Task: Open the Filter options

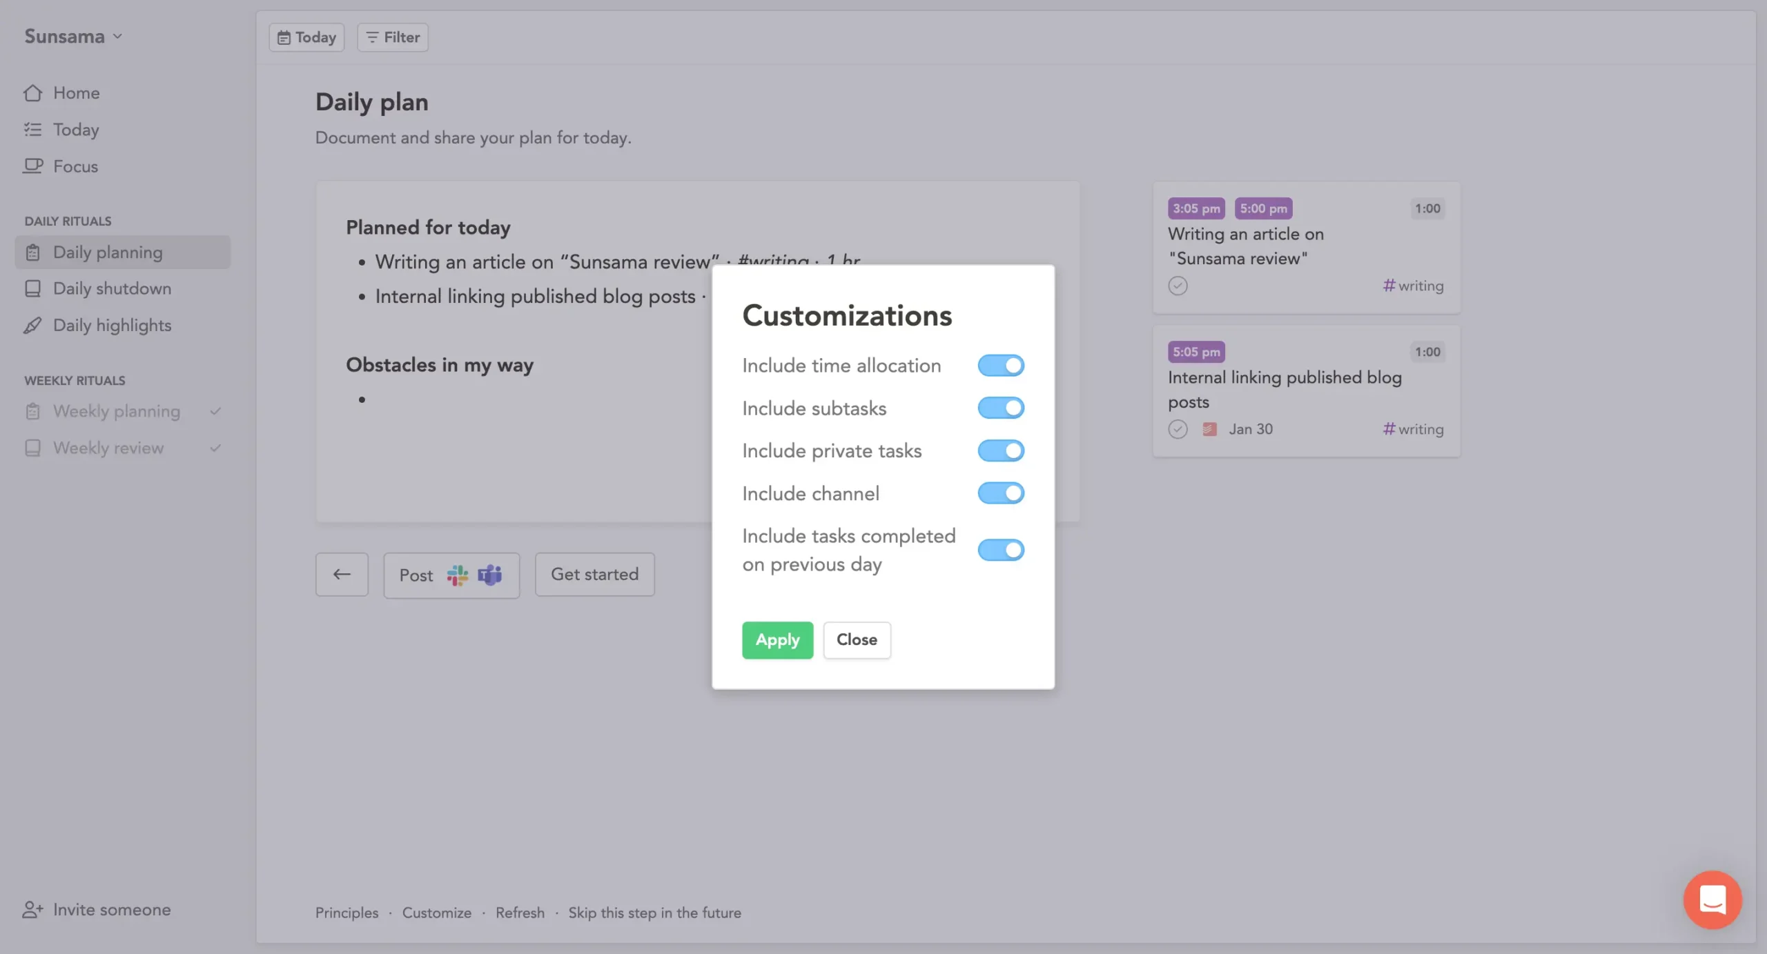Action: 391,37
